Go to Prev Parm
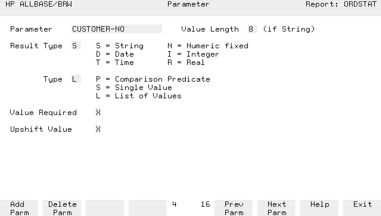The image size is (381, 216). click(234, 208)
